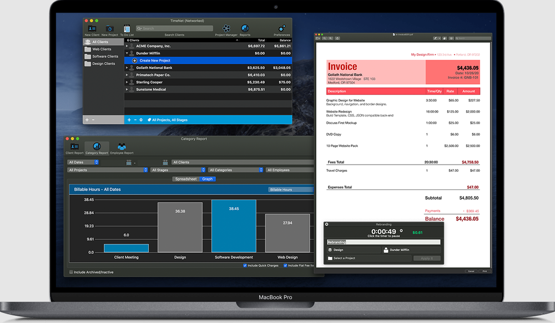
Task: Open the All Employees dropdown
Action: pos(290,170)
